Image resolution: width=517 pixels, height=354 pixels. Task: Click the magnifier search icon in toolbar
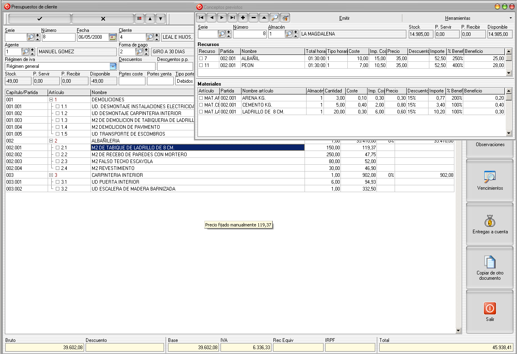(274, 17)
